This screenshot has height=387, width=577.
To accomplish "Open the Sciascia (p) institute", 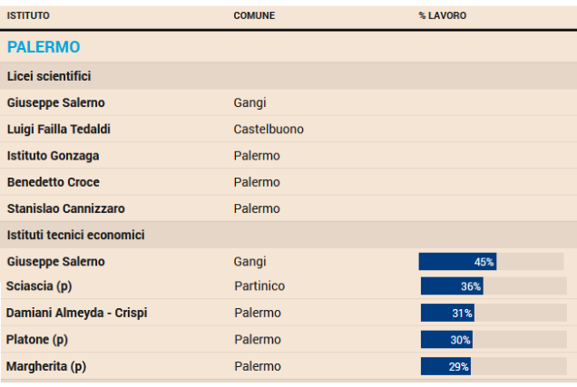I will (x=38, y=286).
